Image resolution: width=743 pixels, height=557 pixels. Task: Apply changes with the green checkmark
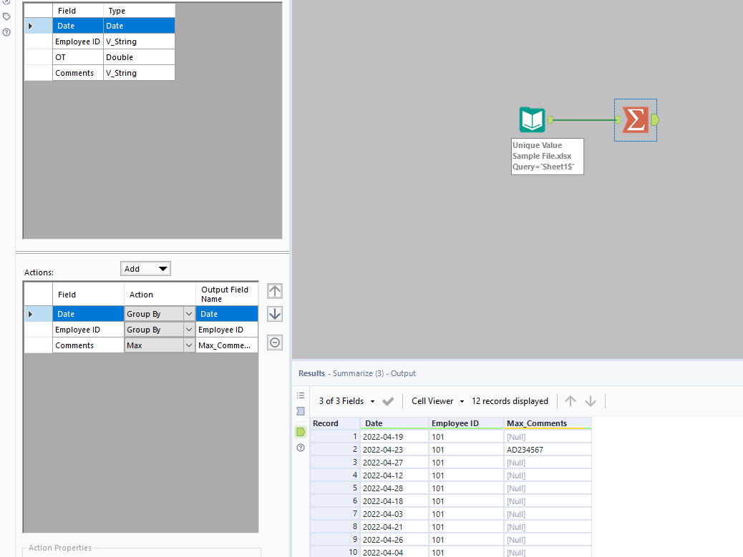click(x=388, y=401)
